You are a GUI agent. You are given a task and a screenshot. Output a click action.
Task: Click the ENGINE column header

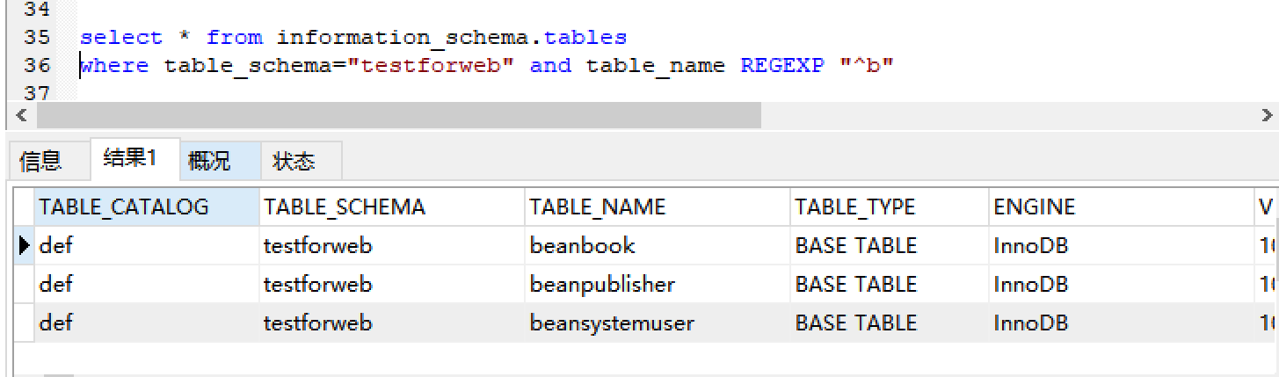click(1122, 207)
